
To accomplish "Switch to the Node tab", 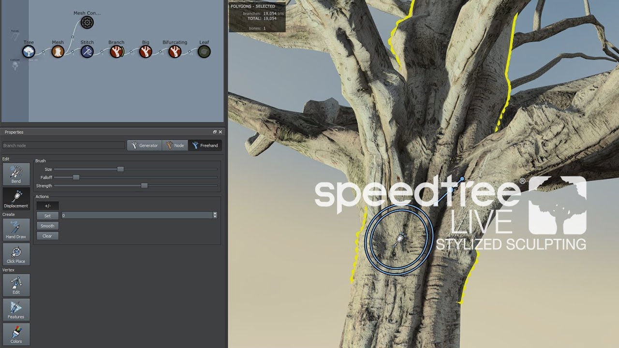I will point(175,145).
